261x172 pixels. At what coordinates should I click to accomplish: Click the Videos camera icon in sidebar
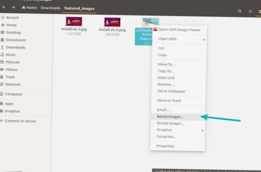[x=2, y=69]
